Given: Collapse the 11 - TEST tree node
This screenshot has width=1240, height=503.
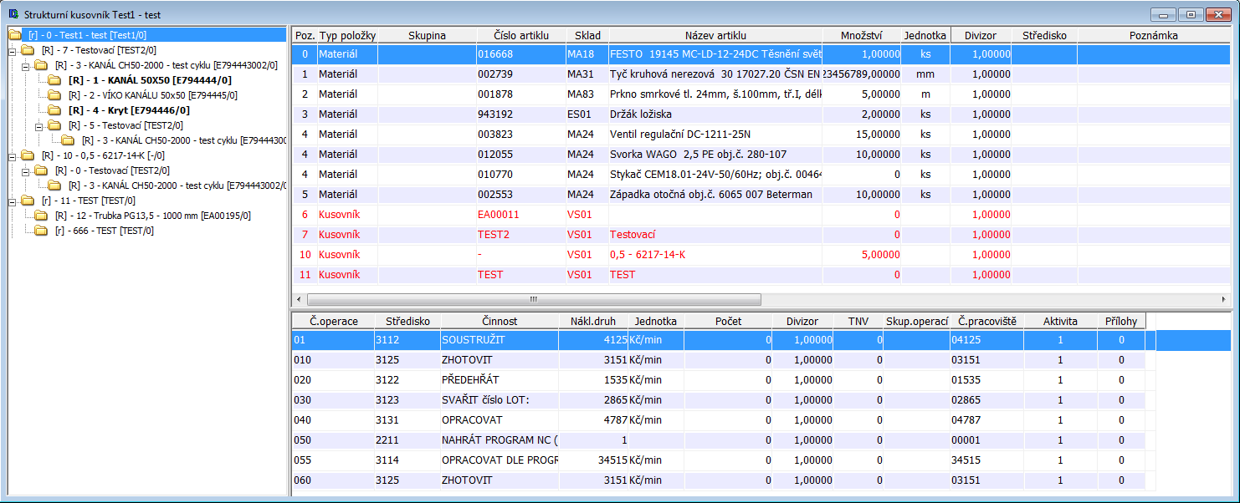Looking at the screenshot, I should (13, 201).
